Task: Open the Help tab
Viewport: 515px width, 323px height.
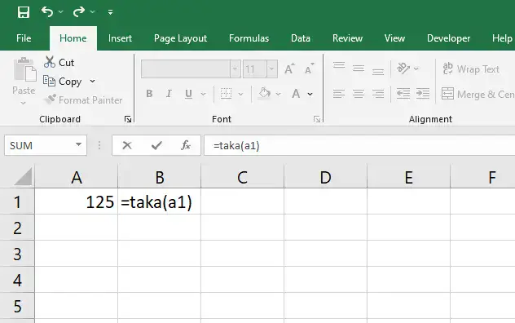Action: (x=502, y=38)
